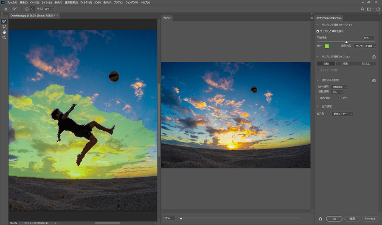The height and width of the screenshot is (225, 382).
Task: Open the 回転適用 dropdown
Action: pos(337,92)
